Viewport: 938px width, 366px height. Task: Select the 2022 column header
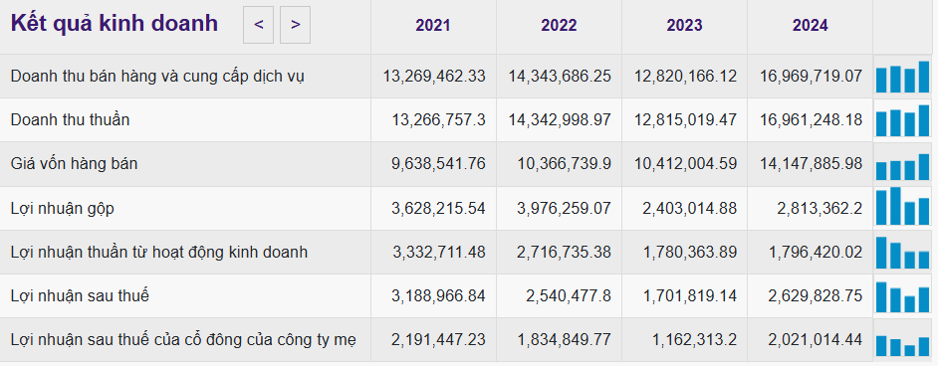559,25
